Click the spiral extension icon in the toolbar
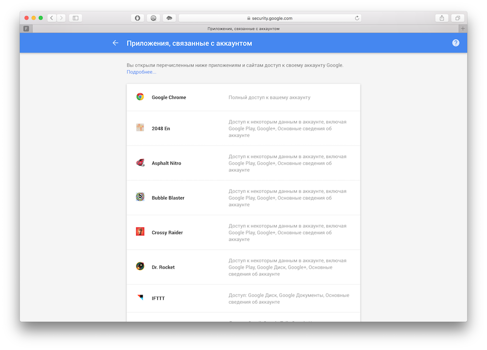Viewport: 487px width, 350px height. click(x=153, y=18)
